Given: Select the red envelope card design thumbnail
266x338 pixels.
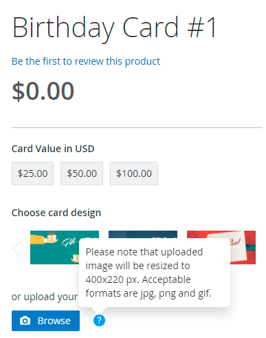Looking at the screenshot, I should point(243,247).
